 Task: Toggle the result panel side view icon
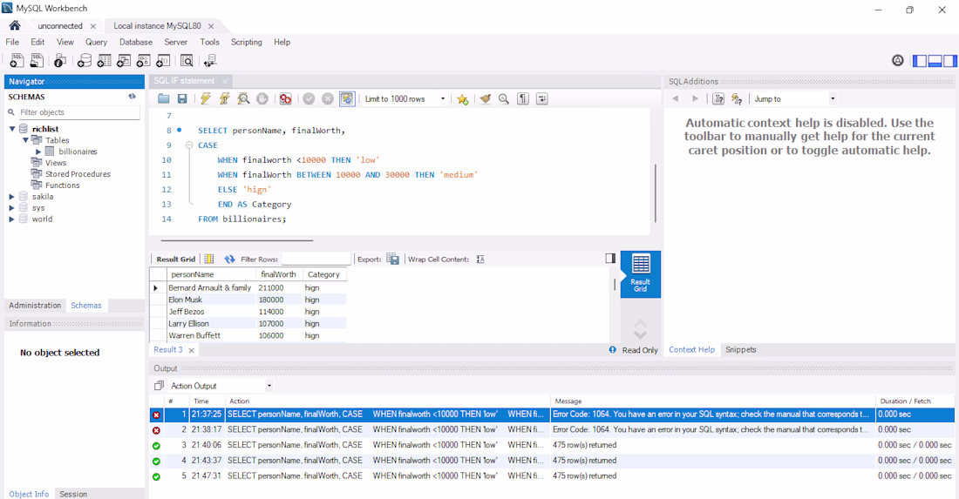click(610, 259)
